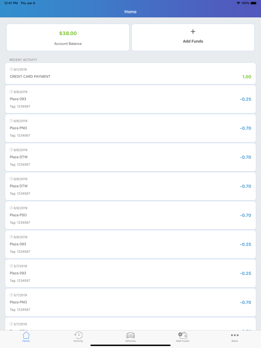This screenshot has height=348, width=261.
Task: Open the Vehicles car icon
Action: click(x=130, y=335)
